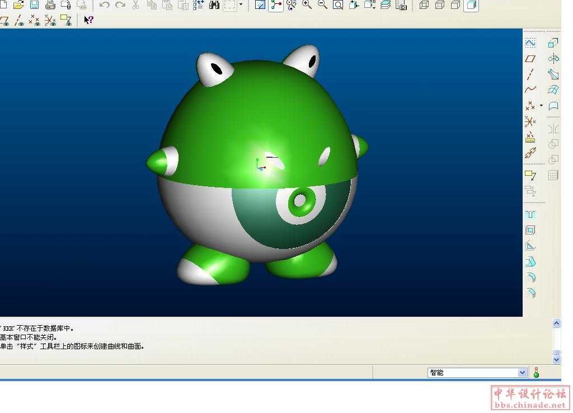This screenshot has width=573, height=413.
Task: Click the chain link reference icon
Action: coord(530,153)
